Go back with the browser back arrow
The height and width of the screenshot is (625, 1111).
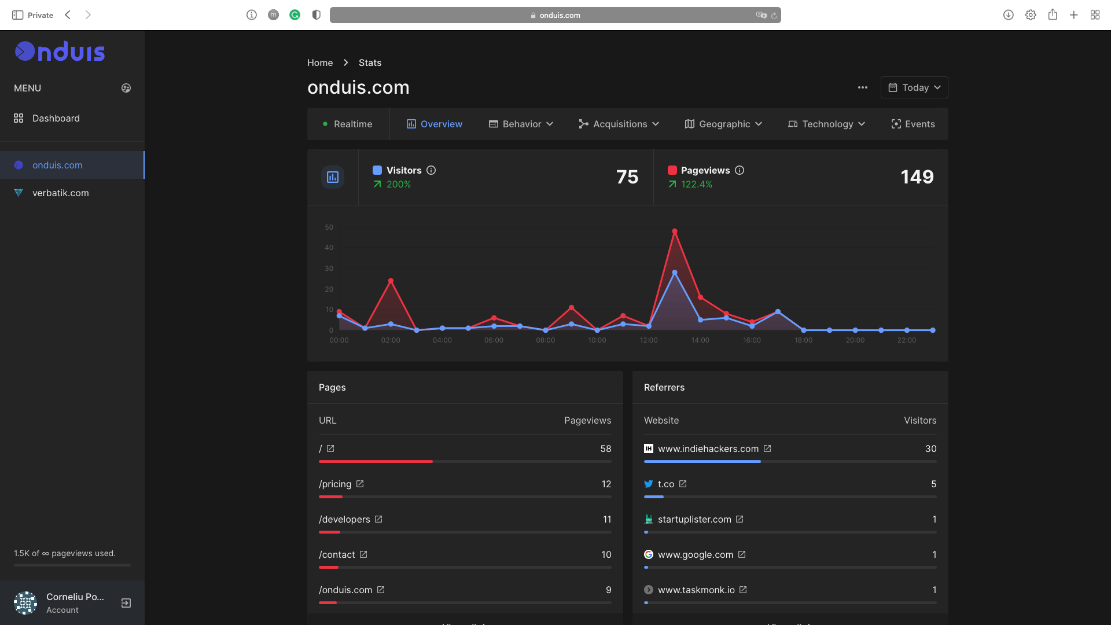pos(68,15)
